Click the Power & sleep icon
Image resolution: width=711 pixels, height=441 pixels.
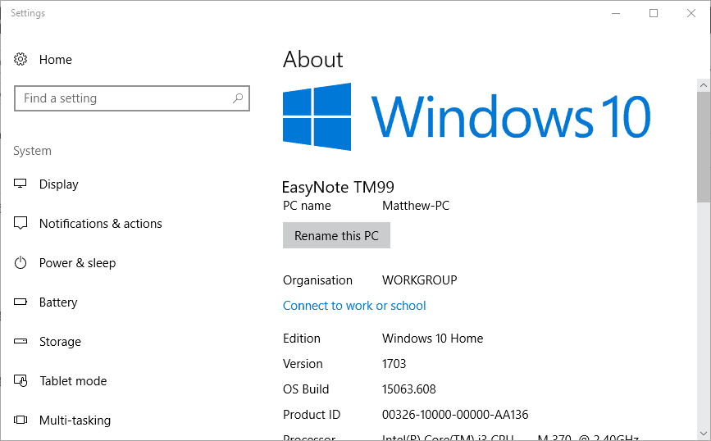point(21,263)
